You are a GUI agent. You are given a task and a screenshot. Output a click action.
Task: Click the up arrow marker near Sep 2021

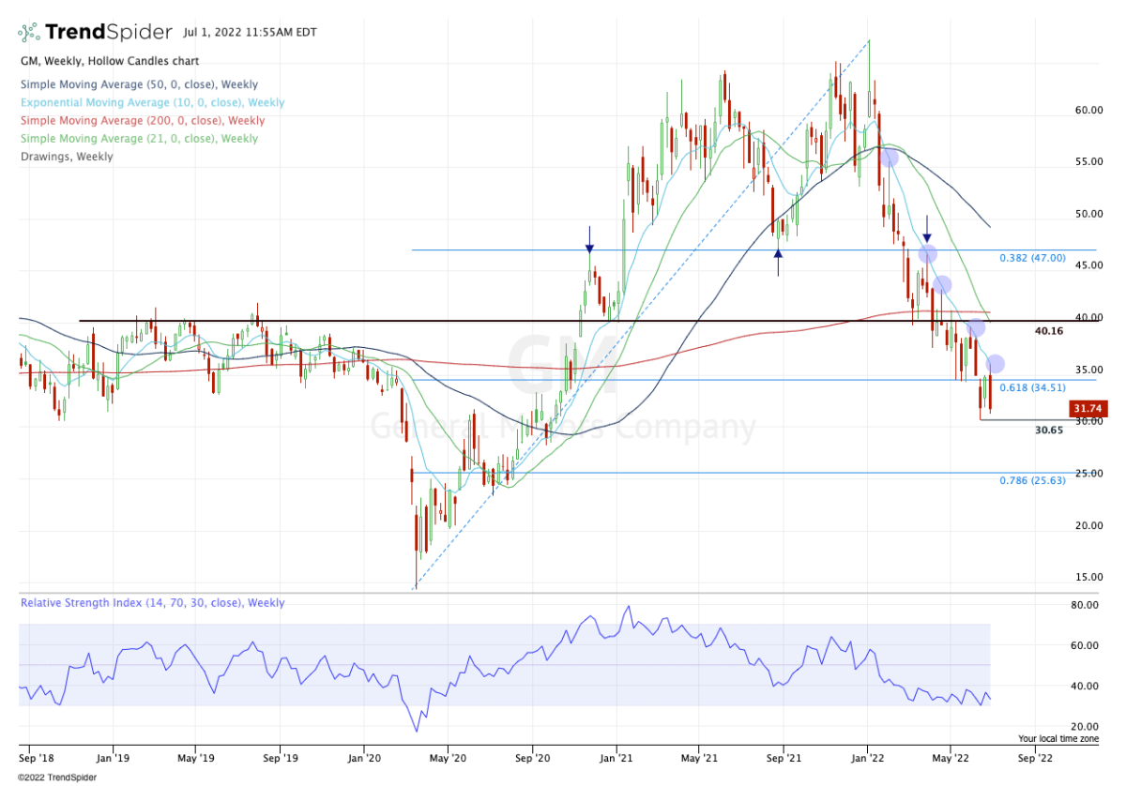(778, 262)
